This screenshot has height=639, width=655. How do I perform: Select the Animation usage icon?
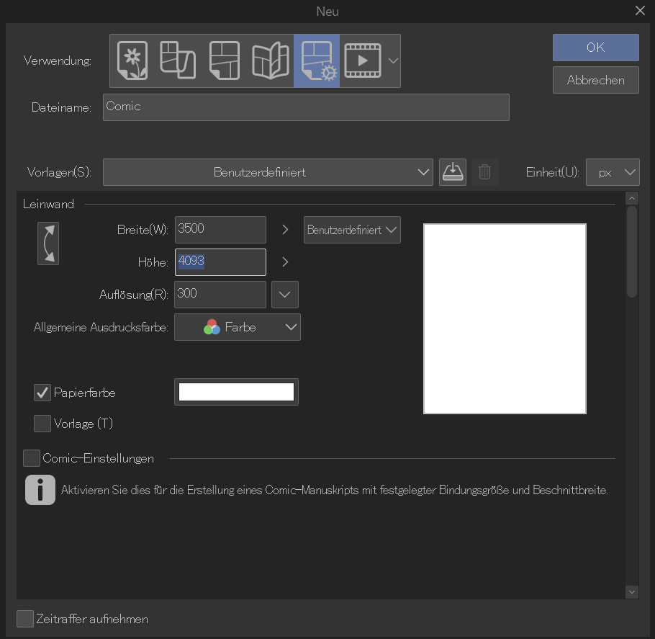coord(363,61)
